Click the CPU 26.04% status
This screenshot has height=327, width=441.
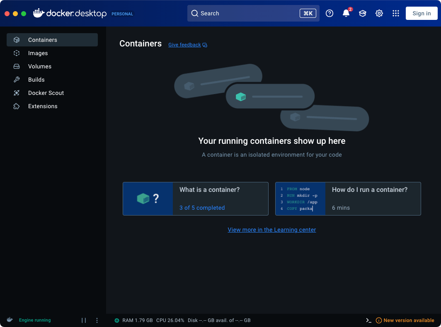pyautogui.click(x=170, y=320)
